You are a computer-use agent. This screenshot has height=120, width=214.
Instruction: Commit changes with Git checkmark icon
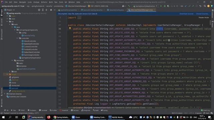click(x=189, y=6)
